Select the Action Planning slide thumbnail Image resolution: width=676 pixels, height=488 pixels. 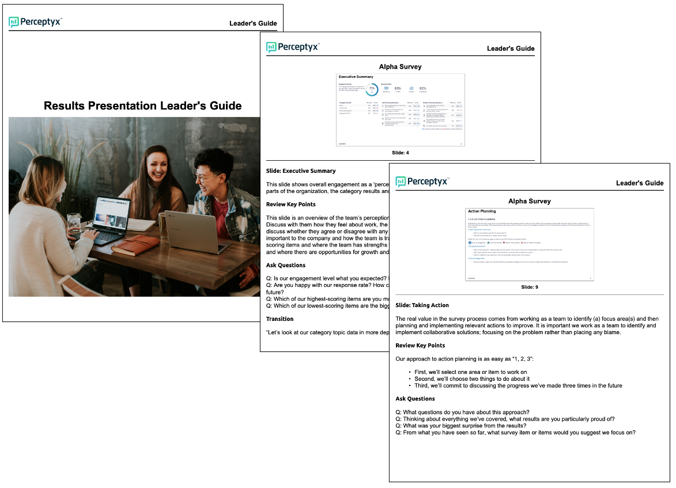(x=530, y=244)
